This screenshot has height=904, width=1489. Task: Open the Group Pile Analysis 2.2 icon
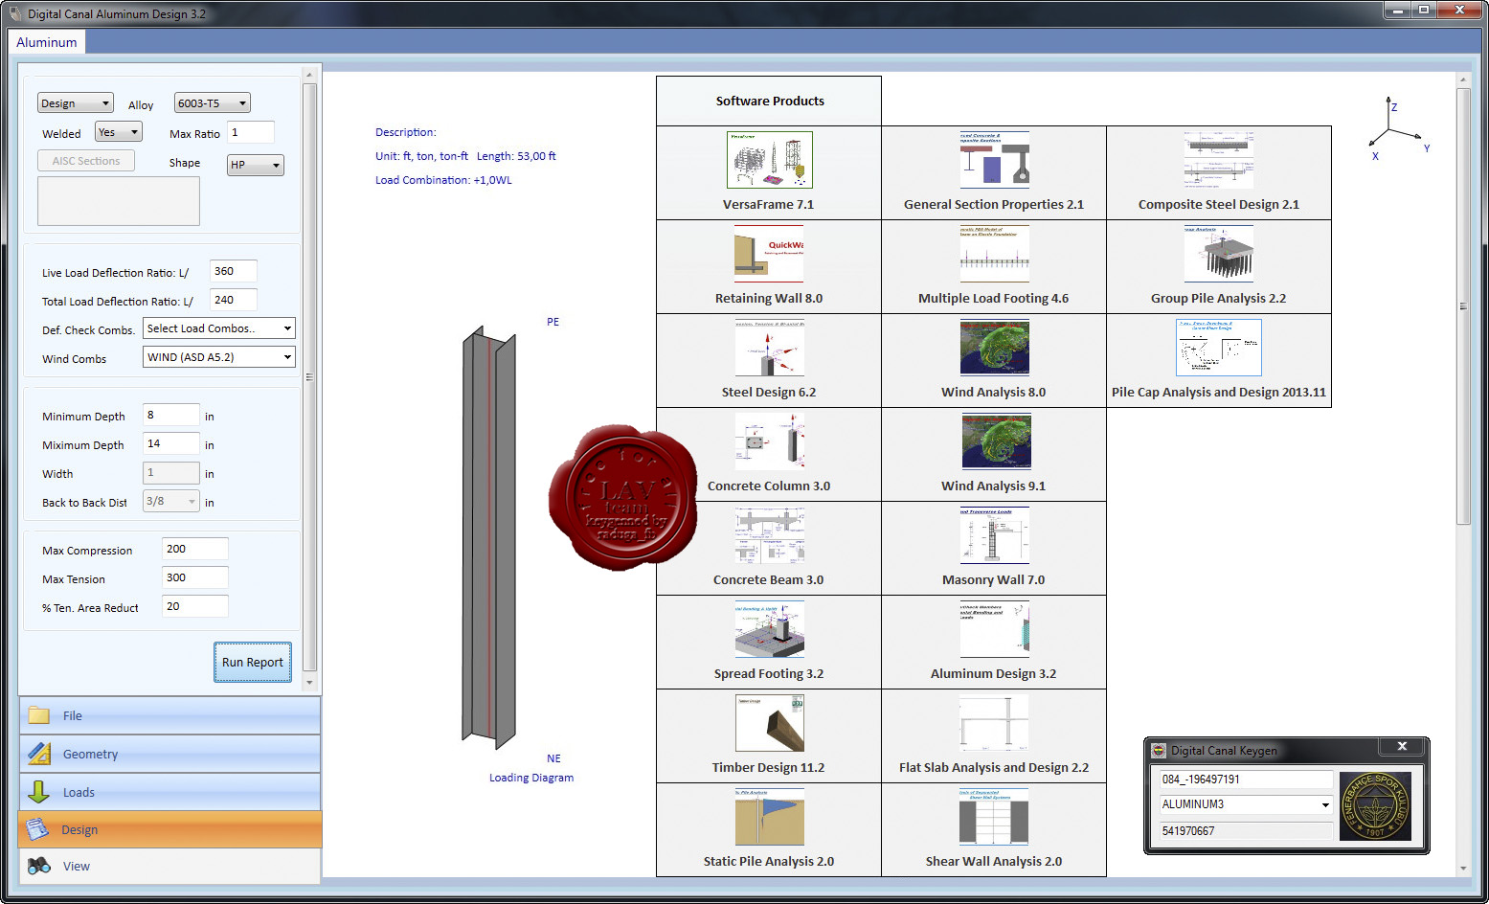click(1218, 254)
